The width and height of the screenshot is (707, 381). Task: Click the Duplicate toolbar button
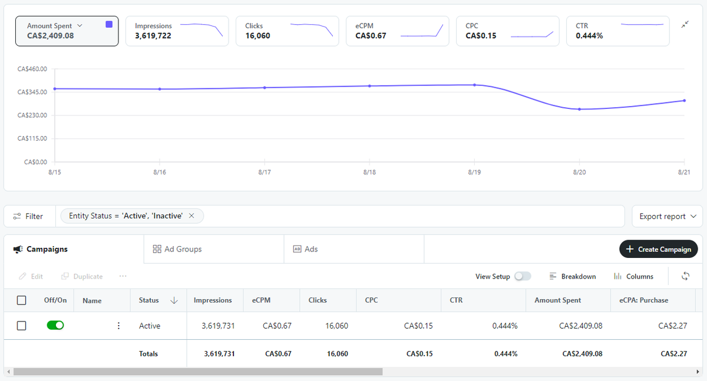coord(82,276)
